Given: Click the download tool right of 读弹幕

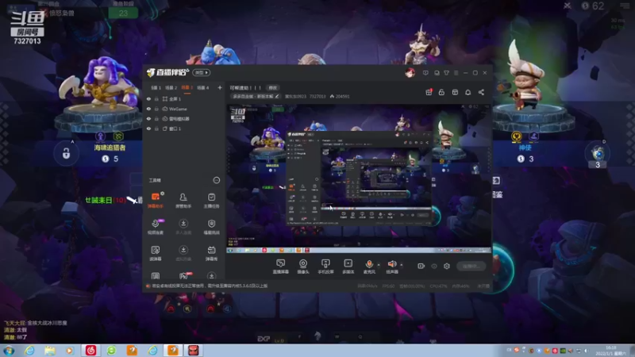Looking at the screenshot, I should pyautogui.click(x=183, y=253).
